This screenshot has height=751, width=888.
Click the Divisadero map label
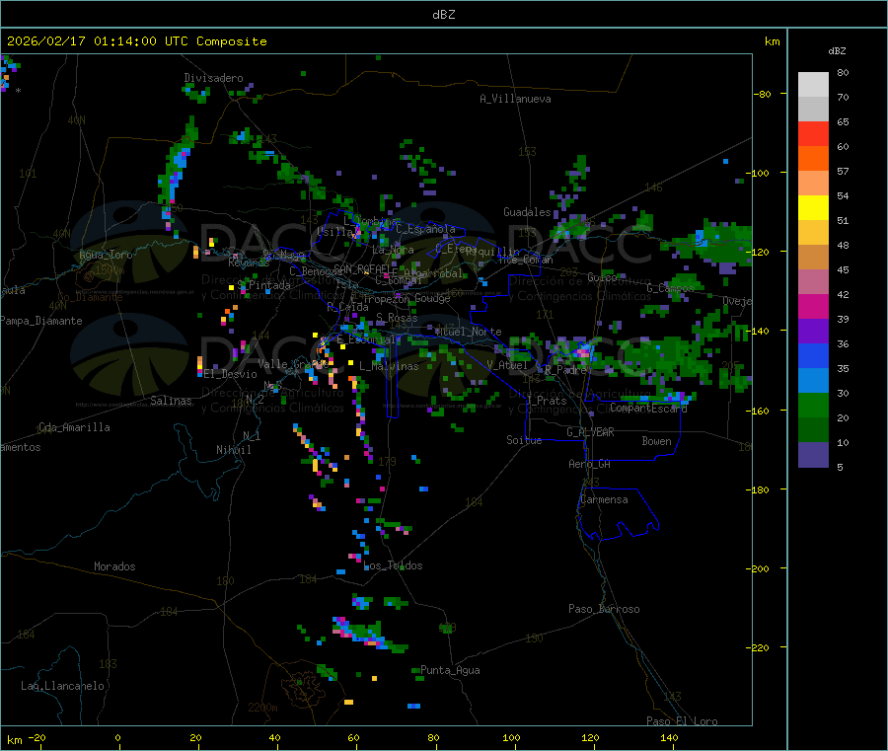tap(213, 78)
